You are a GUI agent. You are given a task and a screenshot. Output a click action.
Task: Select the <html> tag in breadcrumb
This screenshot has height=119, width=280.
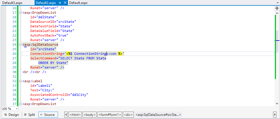pos(75,115)
